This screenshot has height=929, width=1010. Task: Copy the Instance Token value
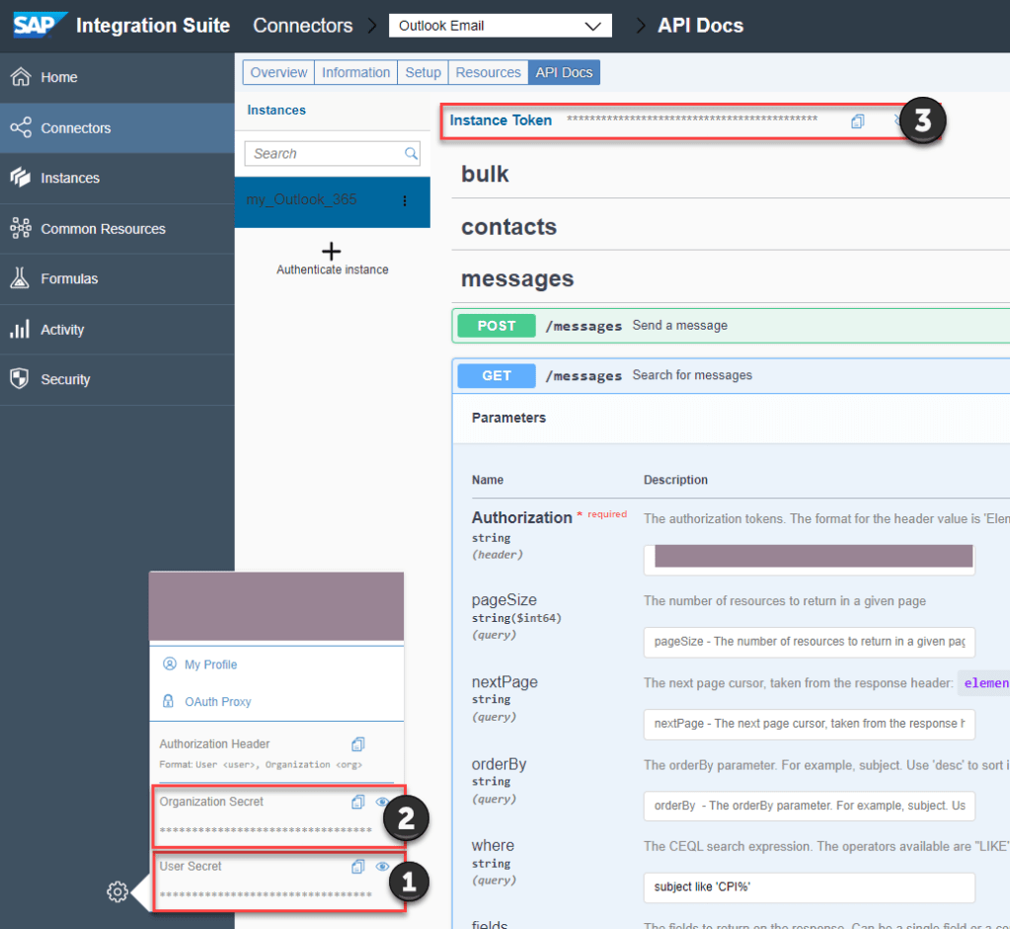(x=857, y=121)
